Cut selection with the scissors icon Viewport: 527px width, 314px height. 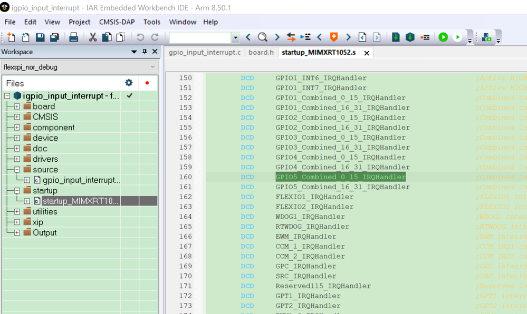point(93,37)
